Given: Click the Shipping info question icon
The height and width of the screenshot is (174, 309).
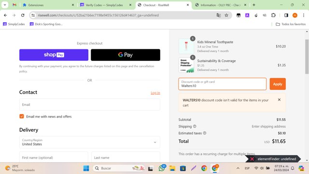Looking at the screenshot, I should 195,126.
